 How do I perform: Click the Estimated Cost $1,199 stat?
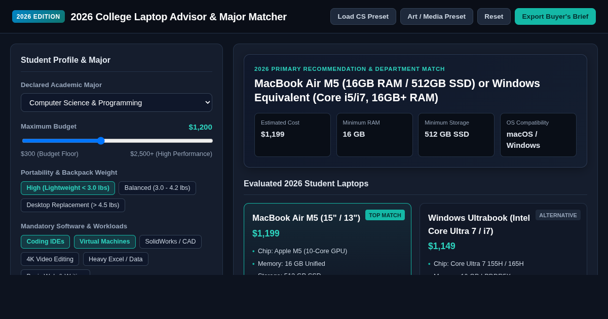click(x=292, y=135)
